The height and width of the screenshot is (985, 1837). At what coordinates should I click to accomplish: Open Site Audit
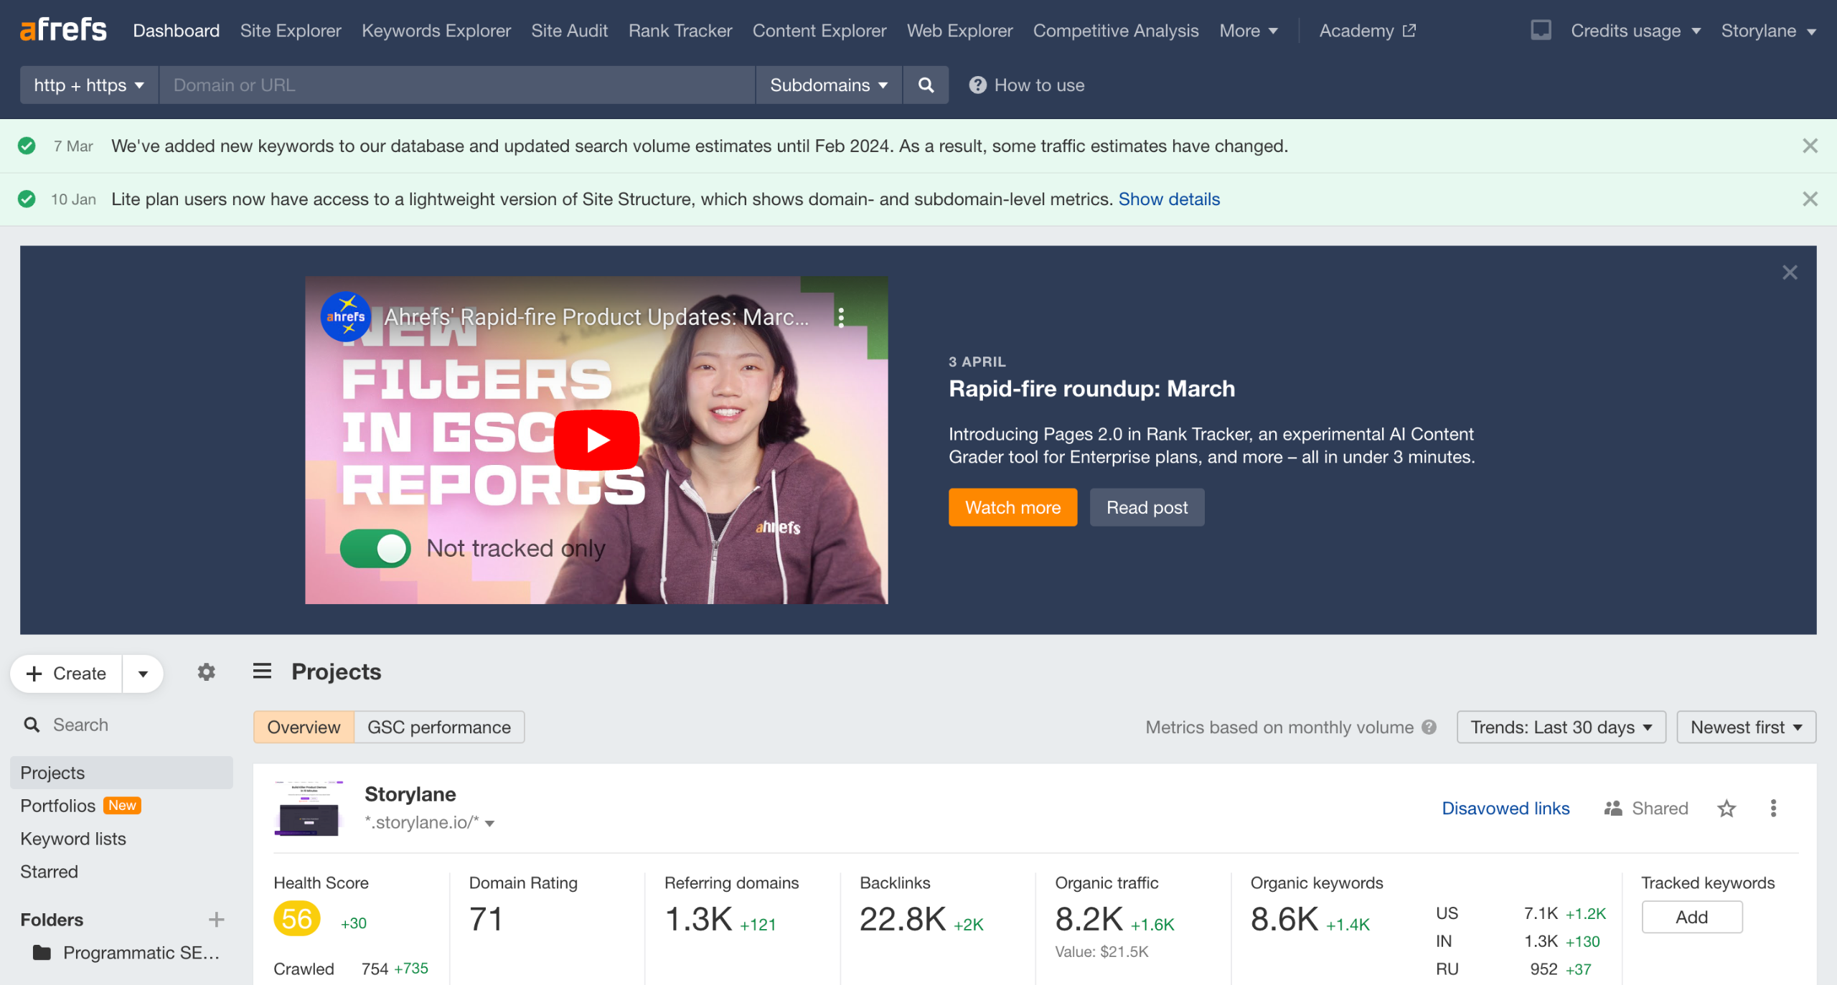coord(570,31)
